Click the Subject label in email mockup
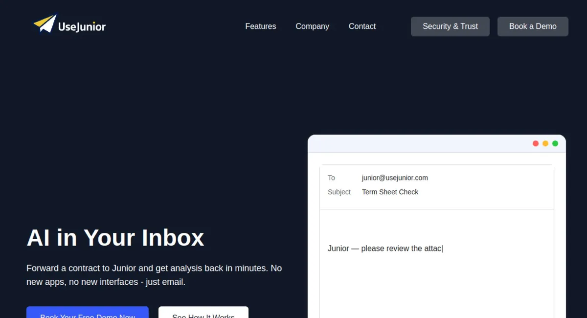 point(339,192)
